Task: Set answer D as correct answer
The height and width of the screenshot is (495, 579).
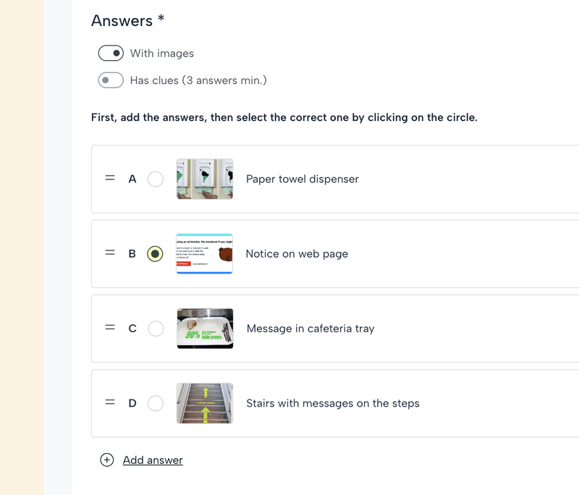Action: (x=156, y=403)
